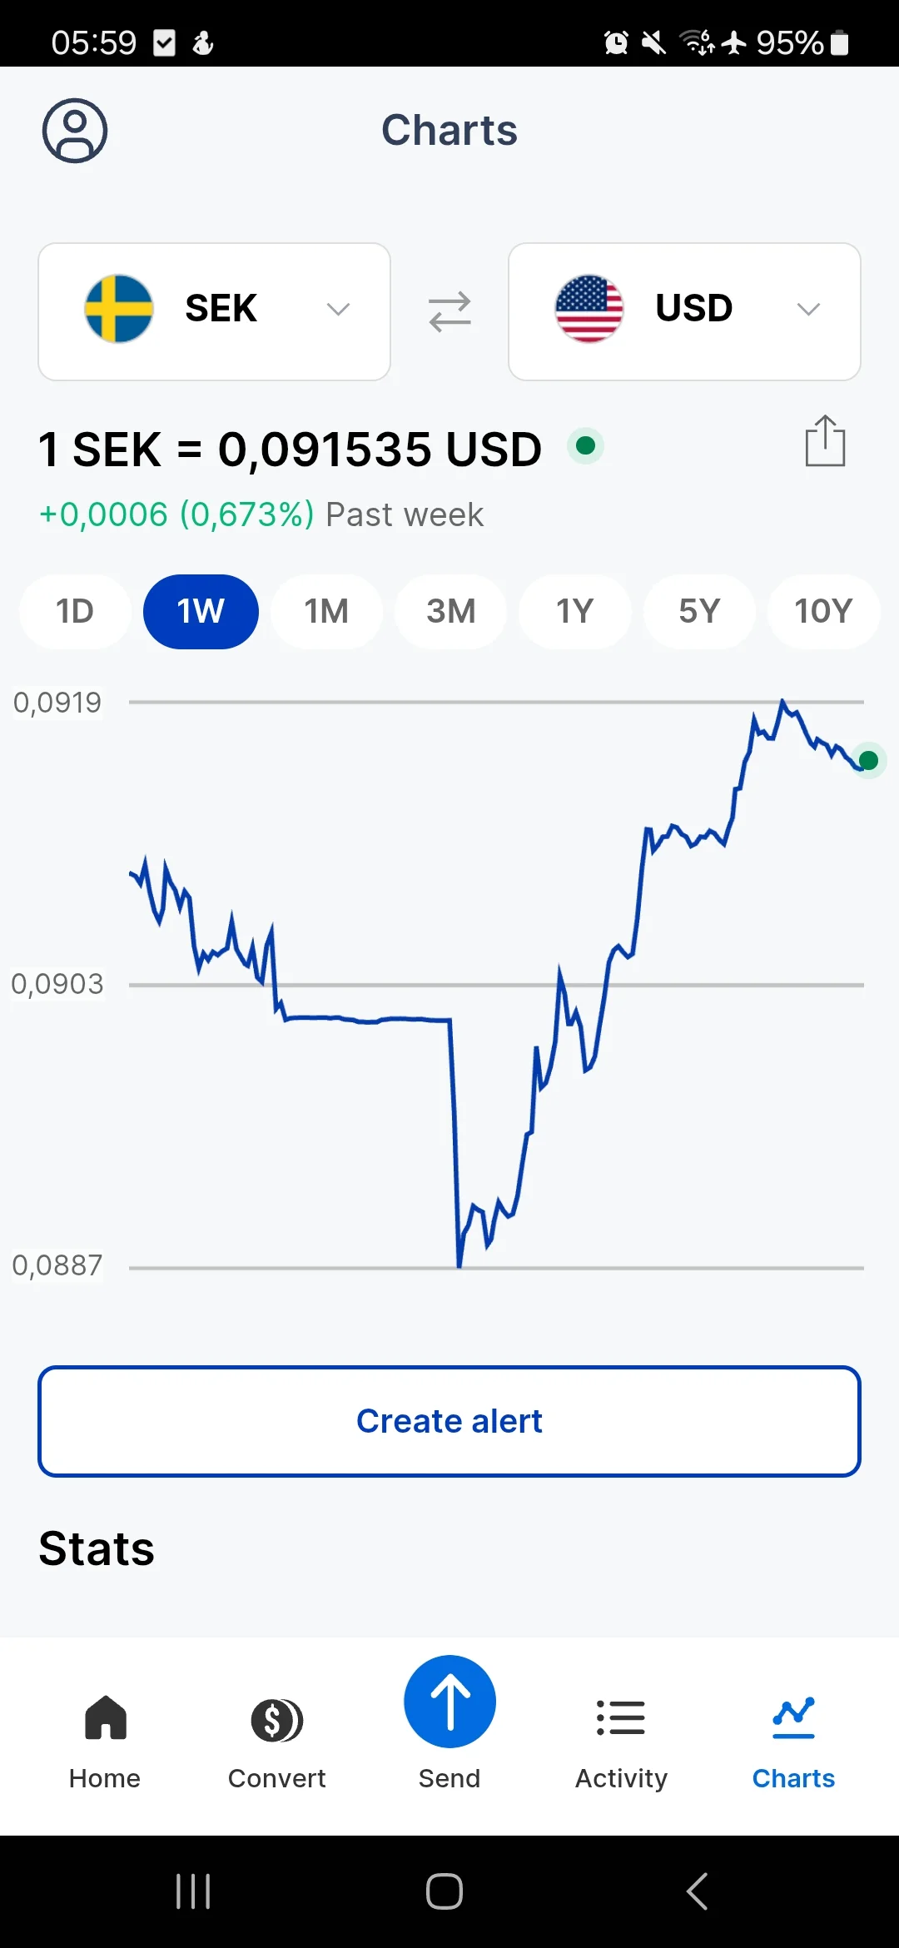
Task: Select the 1M time range
Action: (x=326, y=612)
